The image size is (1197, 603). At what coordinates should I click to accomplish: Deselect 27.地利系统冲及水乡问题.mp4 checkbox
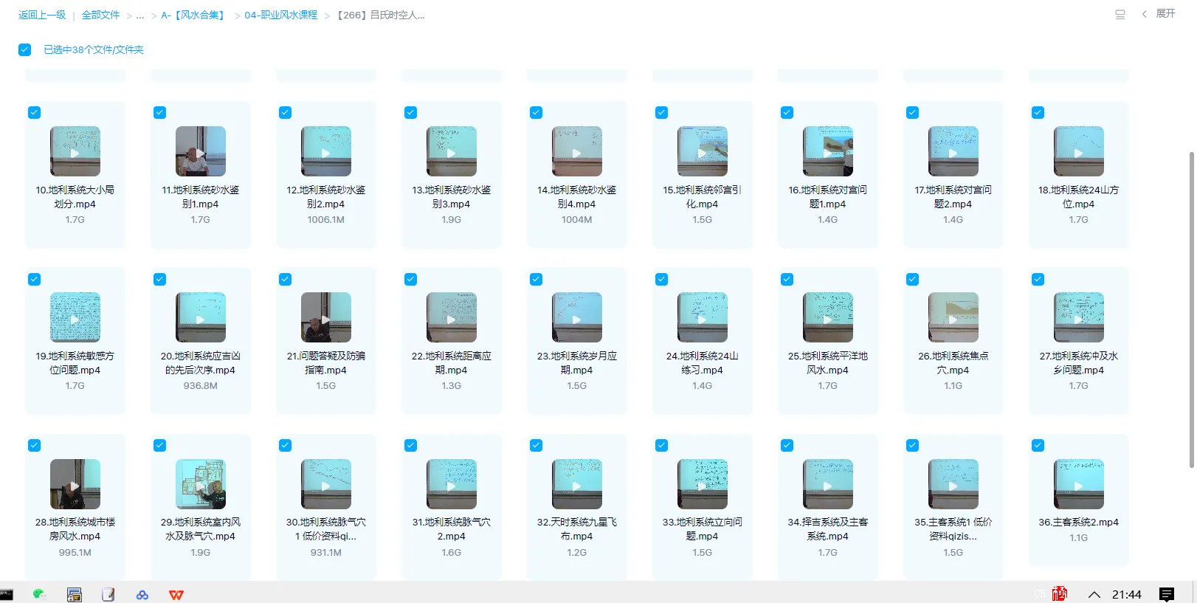point(1038,280)
